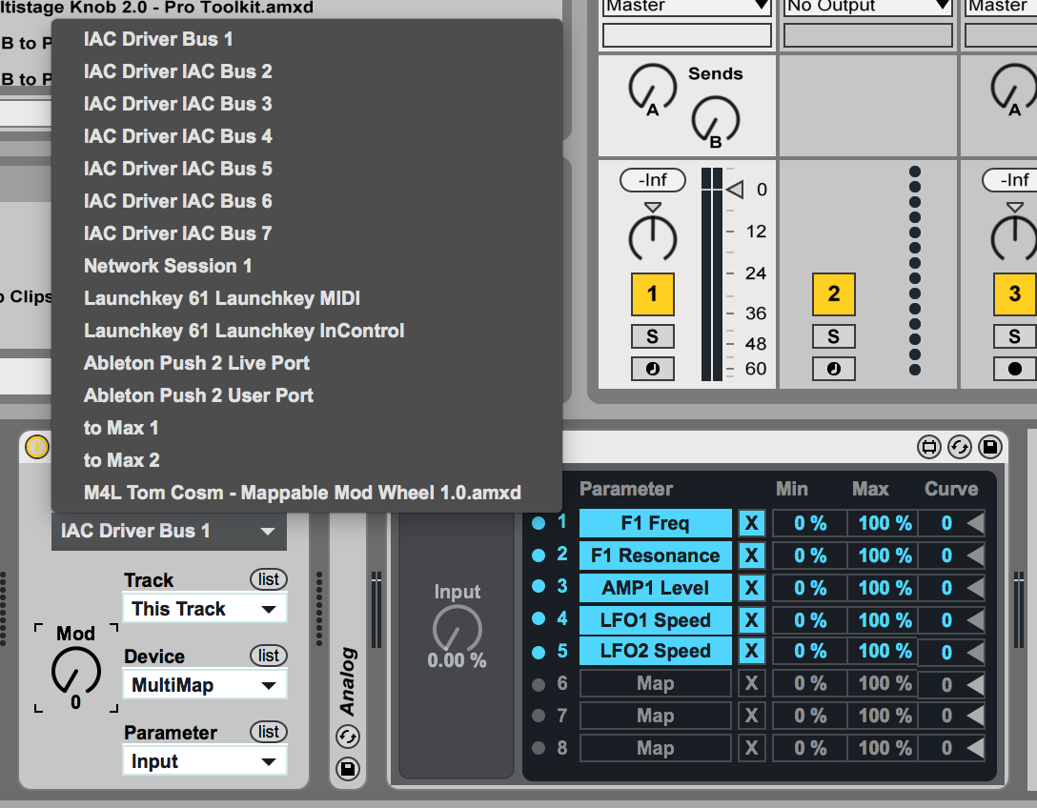Choose Launchkey 61 Launchkey InControl from list
This screenshot has width=1037, height=808.
[x=244, y=331]
